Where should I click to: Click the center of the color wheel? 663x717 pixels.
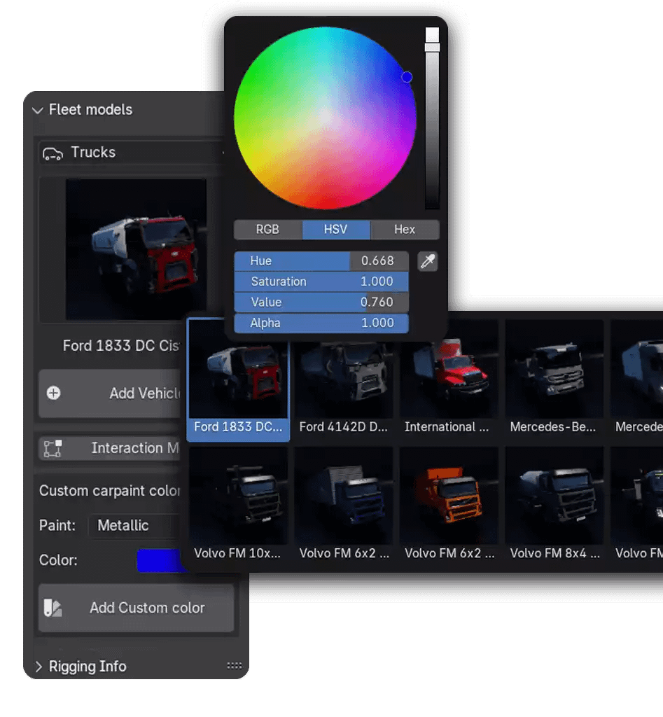pyautogui.click(x=325, y=118)
